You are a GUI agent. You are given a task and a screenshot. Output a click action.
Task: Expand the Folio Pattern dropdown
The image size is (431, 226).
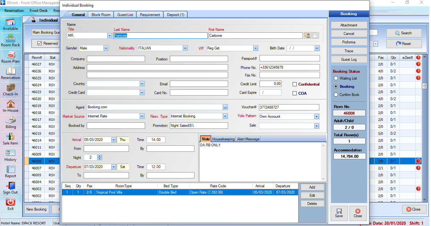pyautogui.click(x=316, y=117)
